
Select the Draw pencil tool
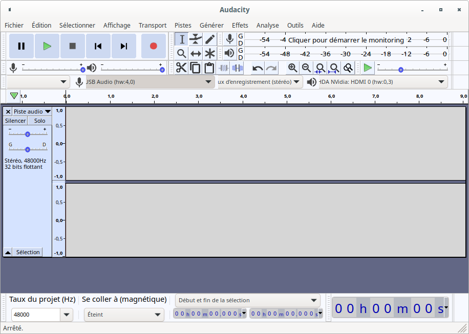coord(210,39)
